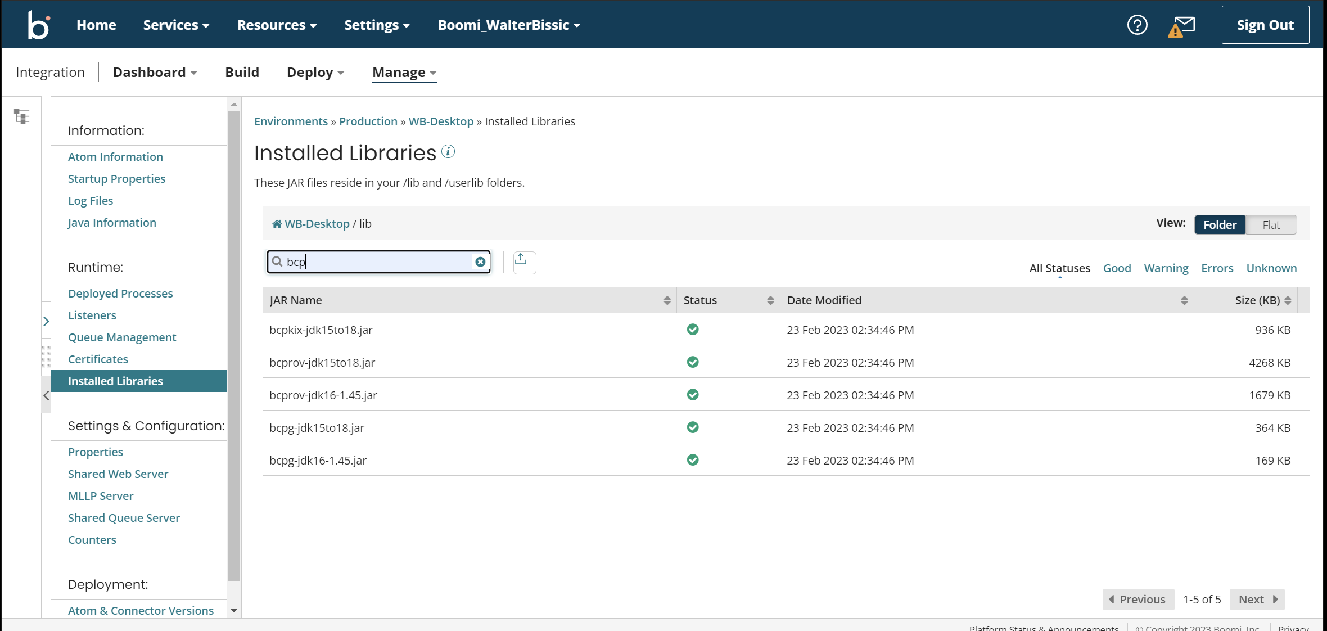The width and height of the screenshot is (1327, 631).
Task: Expand the Boomi_WalterBissic account menu
Action: point(509,25)
